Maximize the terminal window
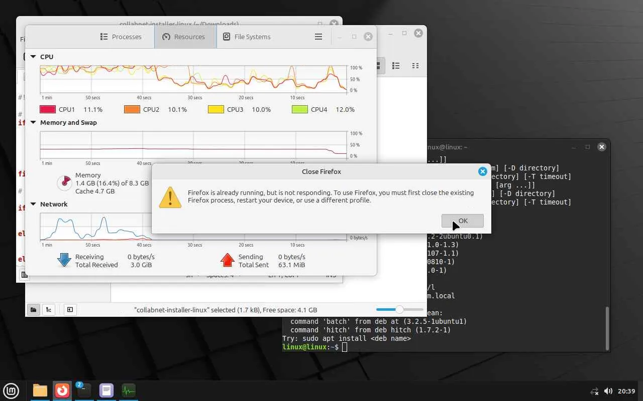 [588, 147]
